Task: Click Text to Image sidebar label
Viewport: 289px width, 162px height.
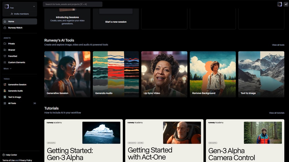Action: pyautogui.click(x=14, y=97)
